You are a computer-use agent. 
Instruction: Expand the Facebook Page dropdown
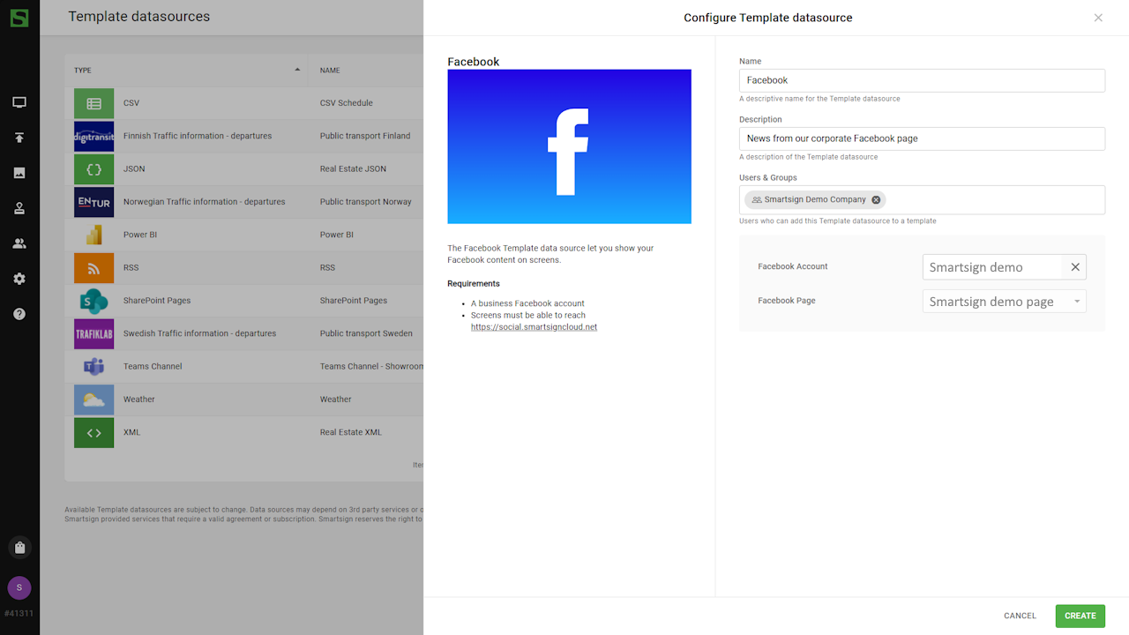click(1076, 302)
